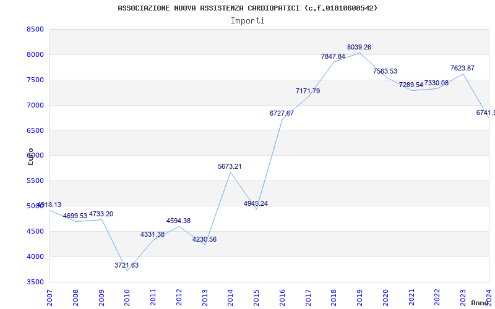
Task: Select data label 6727.67
Action: click(282, 113)
